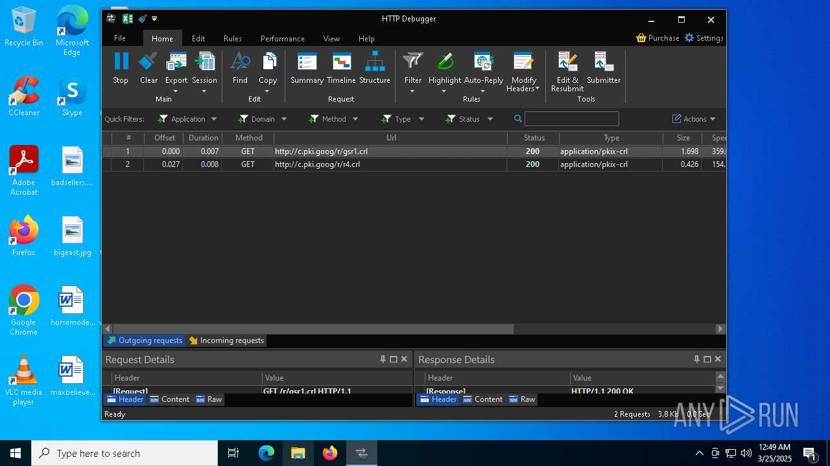Open the Filter dropdown arrow
Screen dimensions: 830x466
[412, 91]
